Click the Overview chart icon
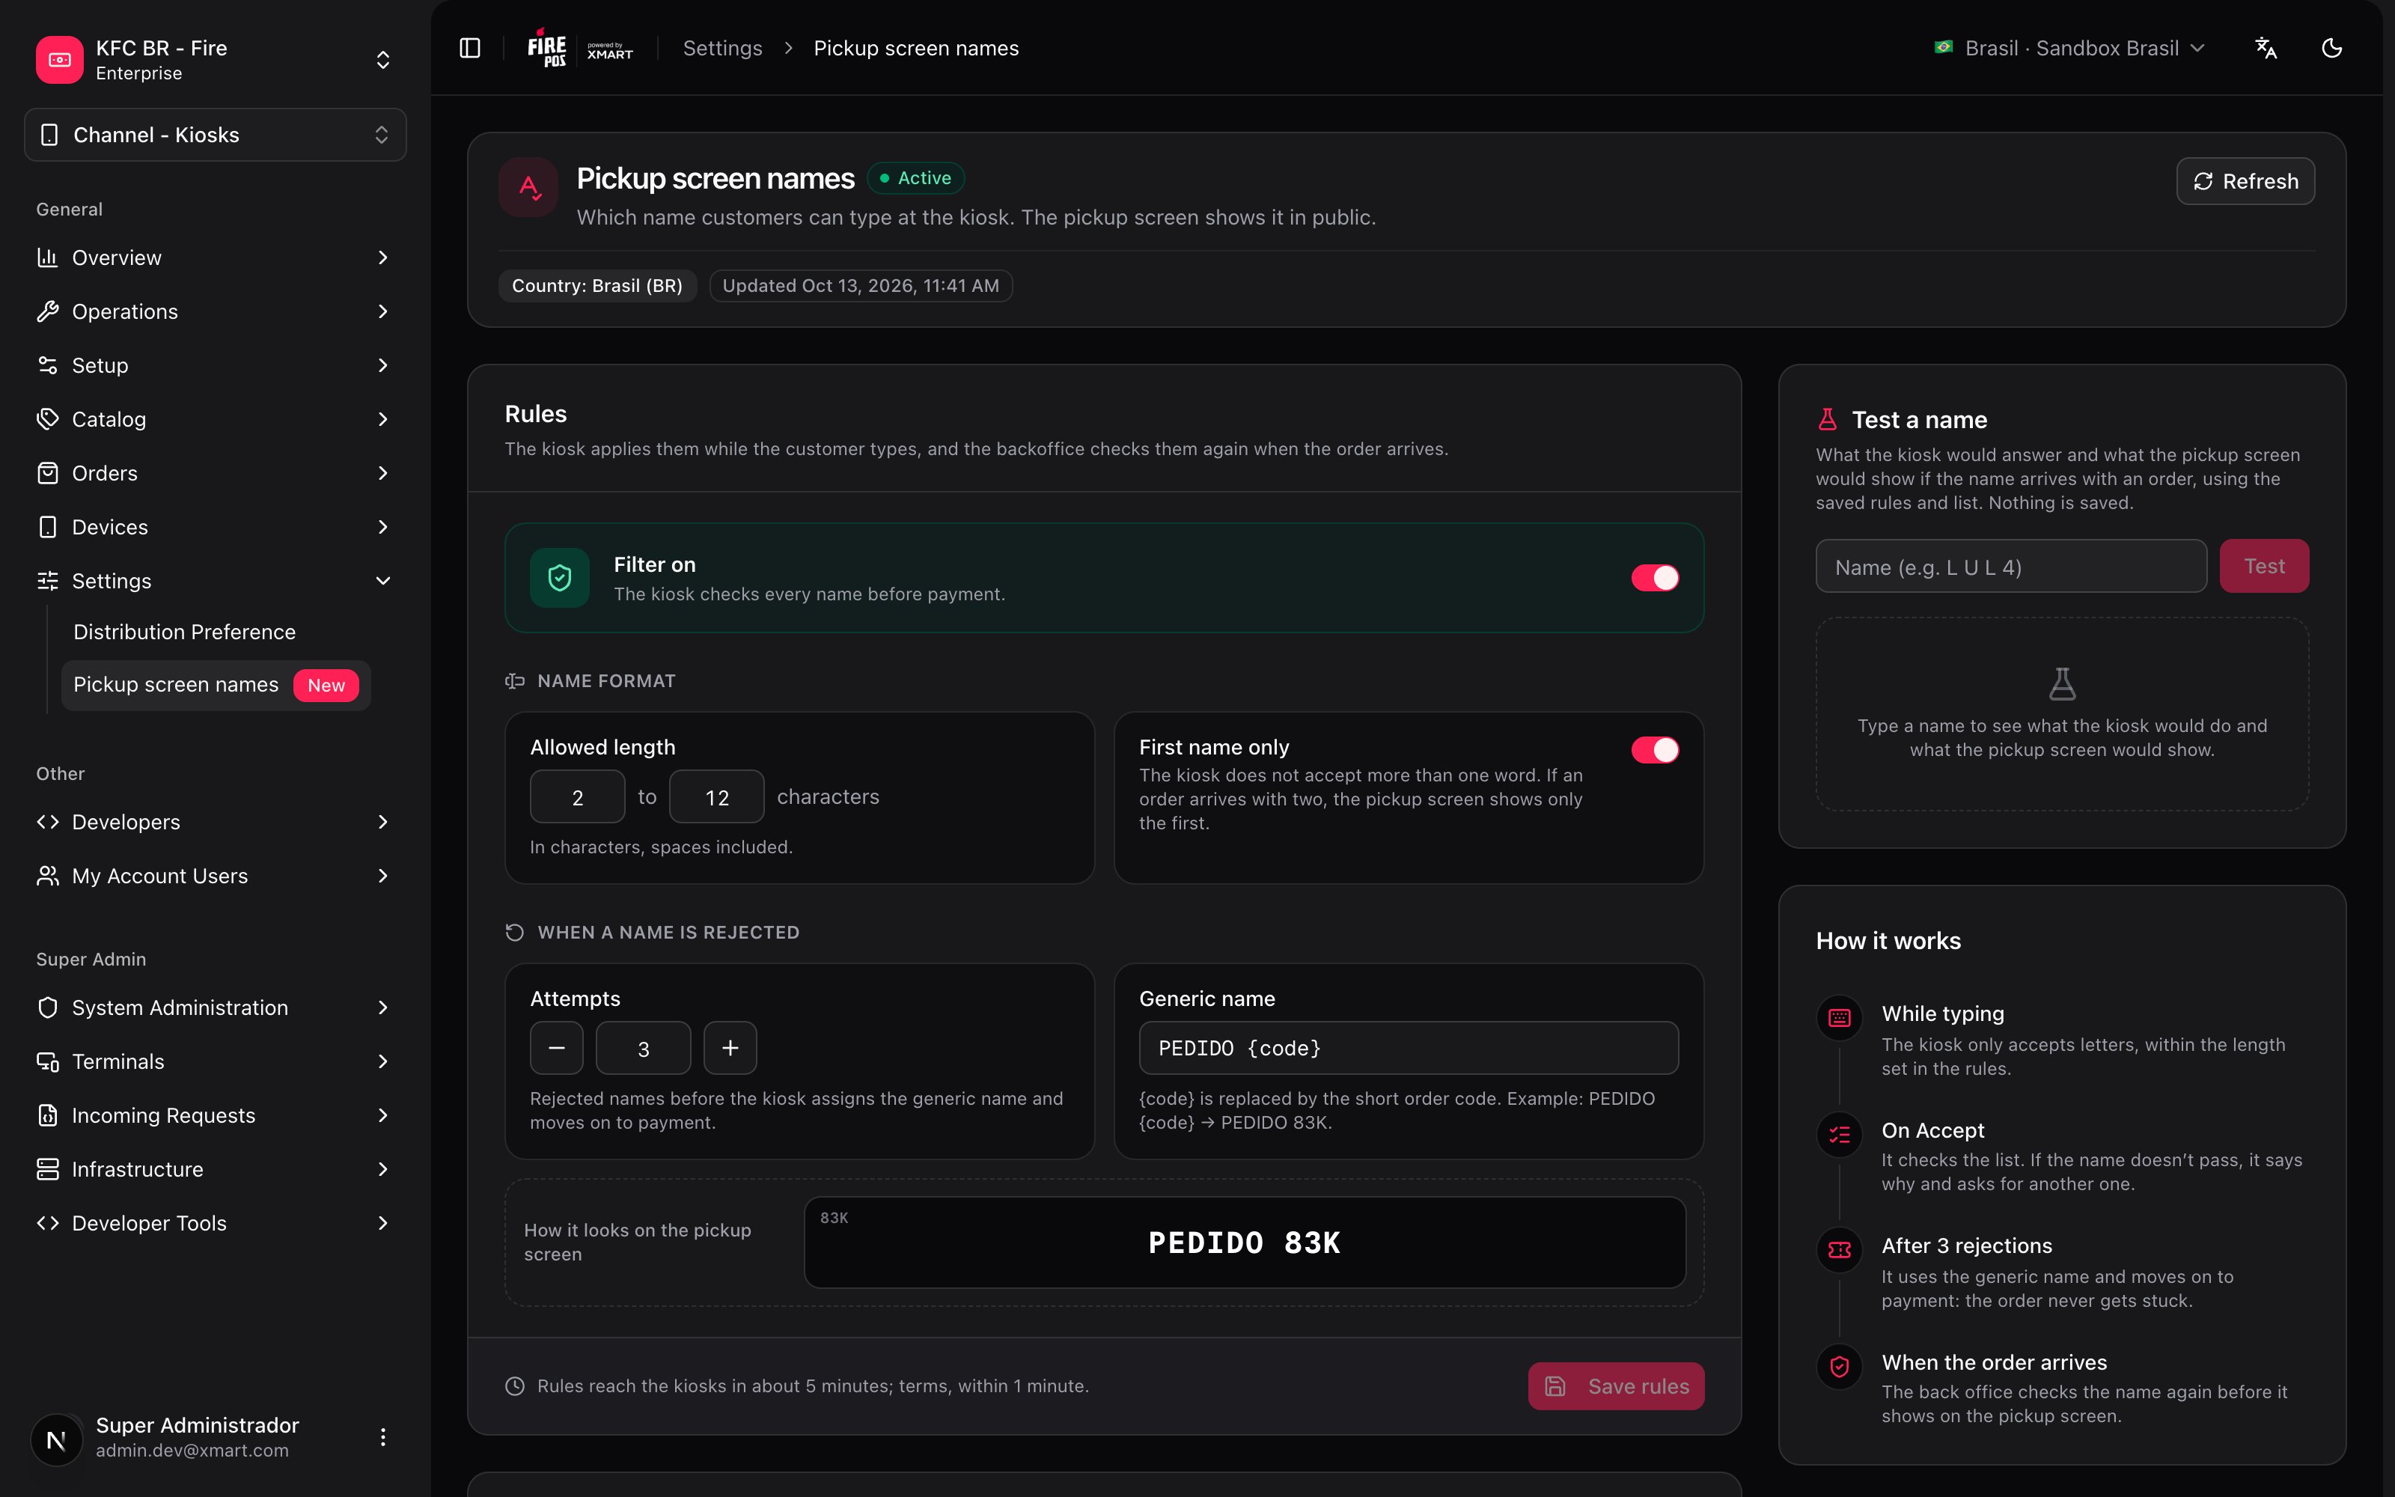Viewport: 2395px width, 1497px height. click(x=47, y=257)
